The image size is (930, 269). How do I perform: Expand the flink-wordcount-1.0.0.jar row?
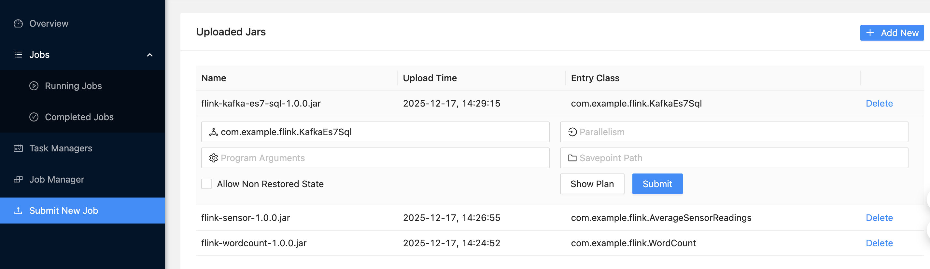(253, 243)
